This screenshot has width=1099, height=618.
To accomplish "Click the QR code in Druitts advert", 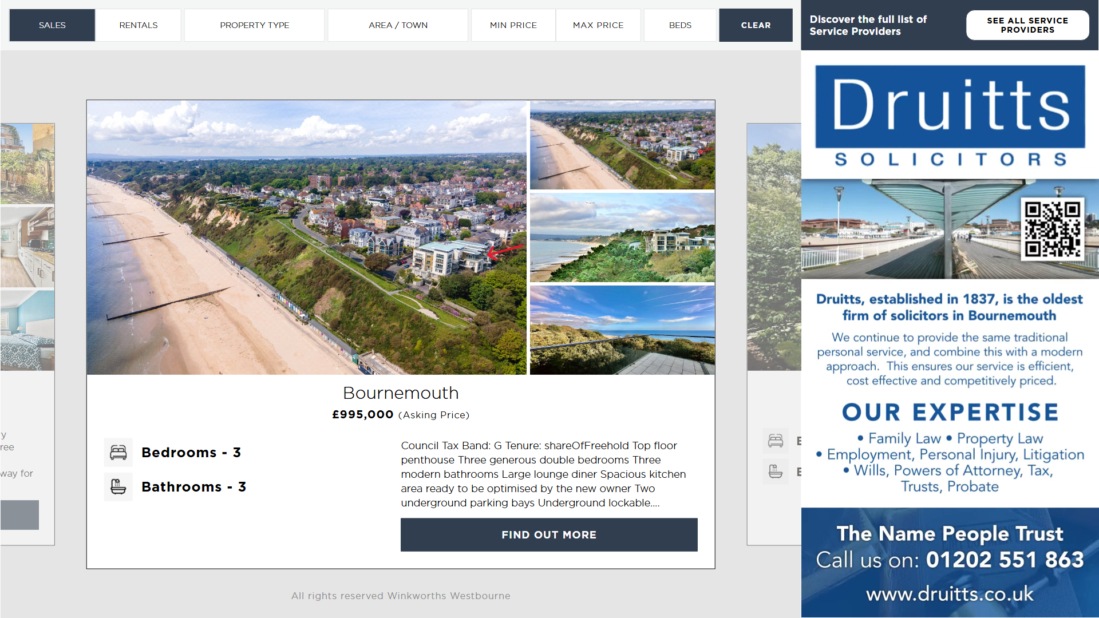I will [x=1052, y=229].
